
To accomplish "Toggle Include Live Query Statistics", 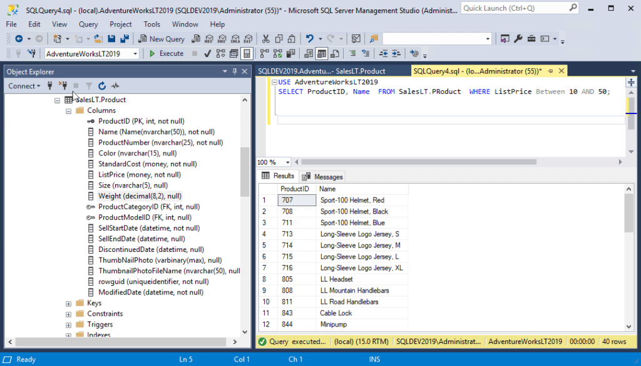I will (277, 54).
